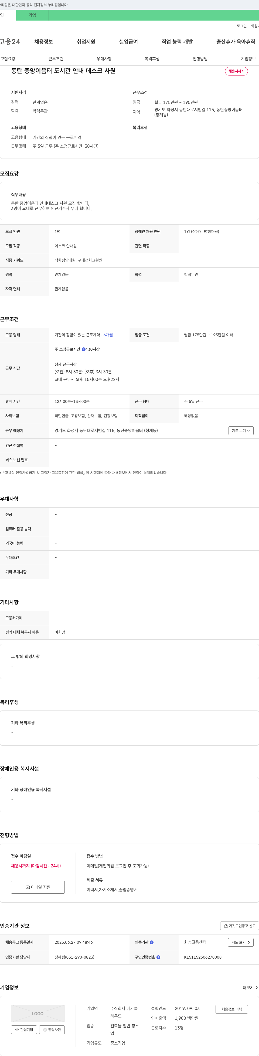Click the 열람차단 block button
This screenshot has height=1056, width=259.
pos(52,1029)
